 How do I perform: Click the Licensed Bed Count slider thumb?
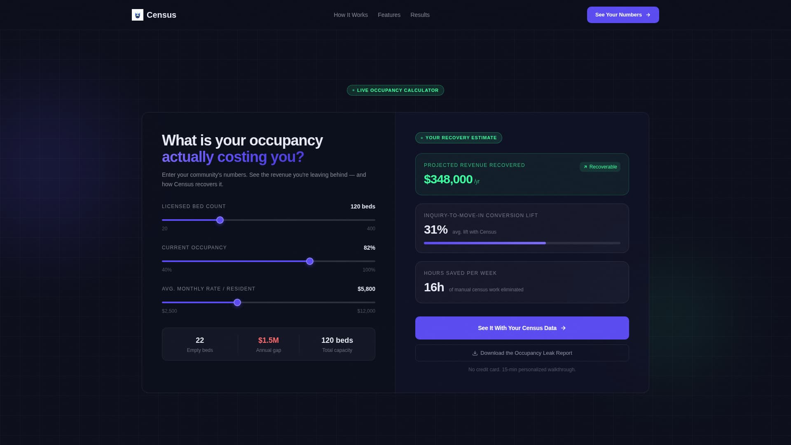(220, 220)
